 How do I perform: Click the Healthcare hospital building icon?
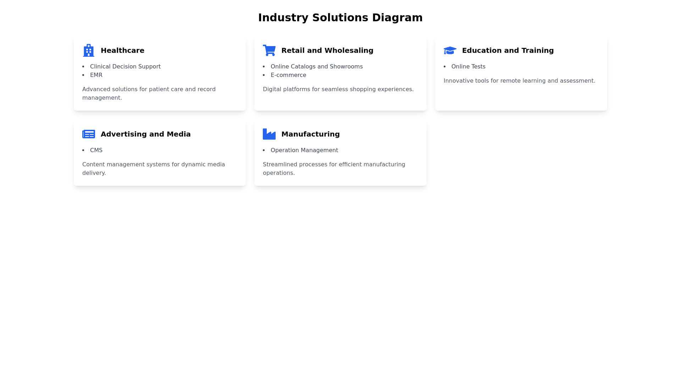click(x=88, y=50)
